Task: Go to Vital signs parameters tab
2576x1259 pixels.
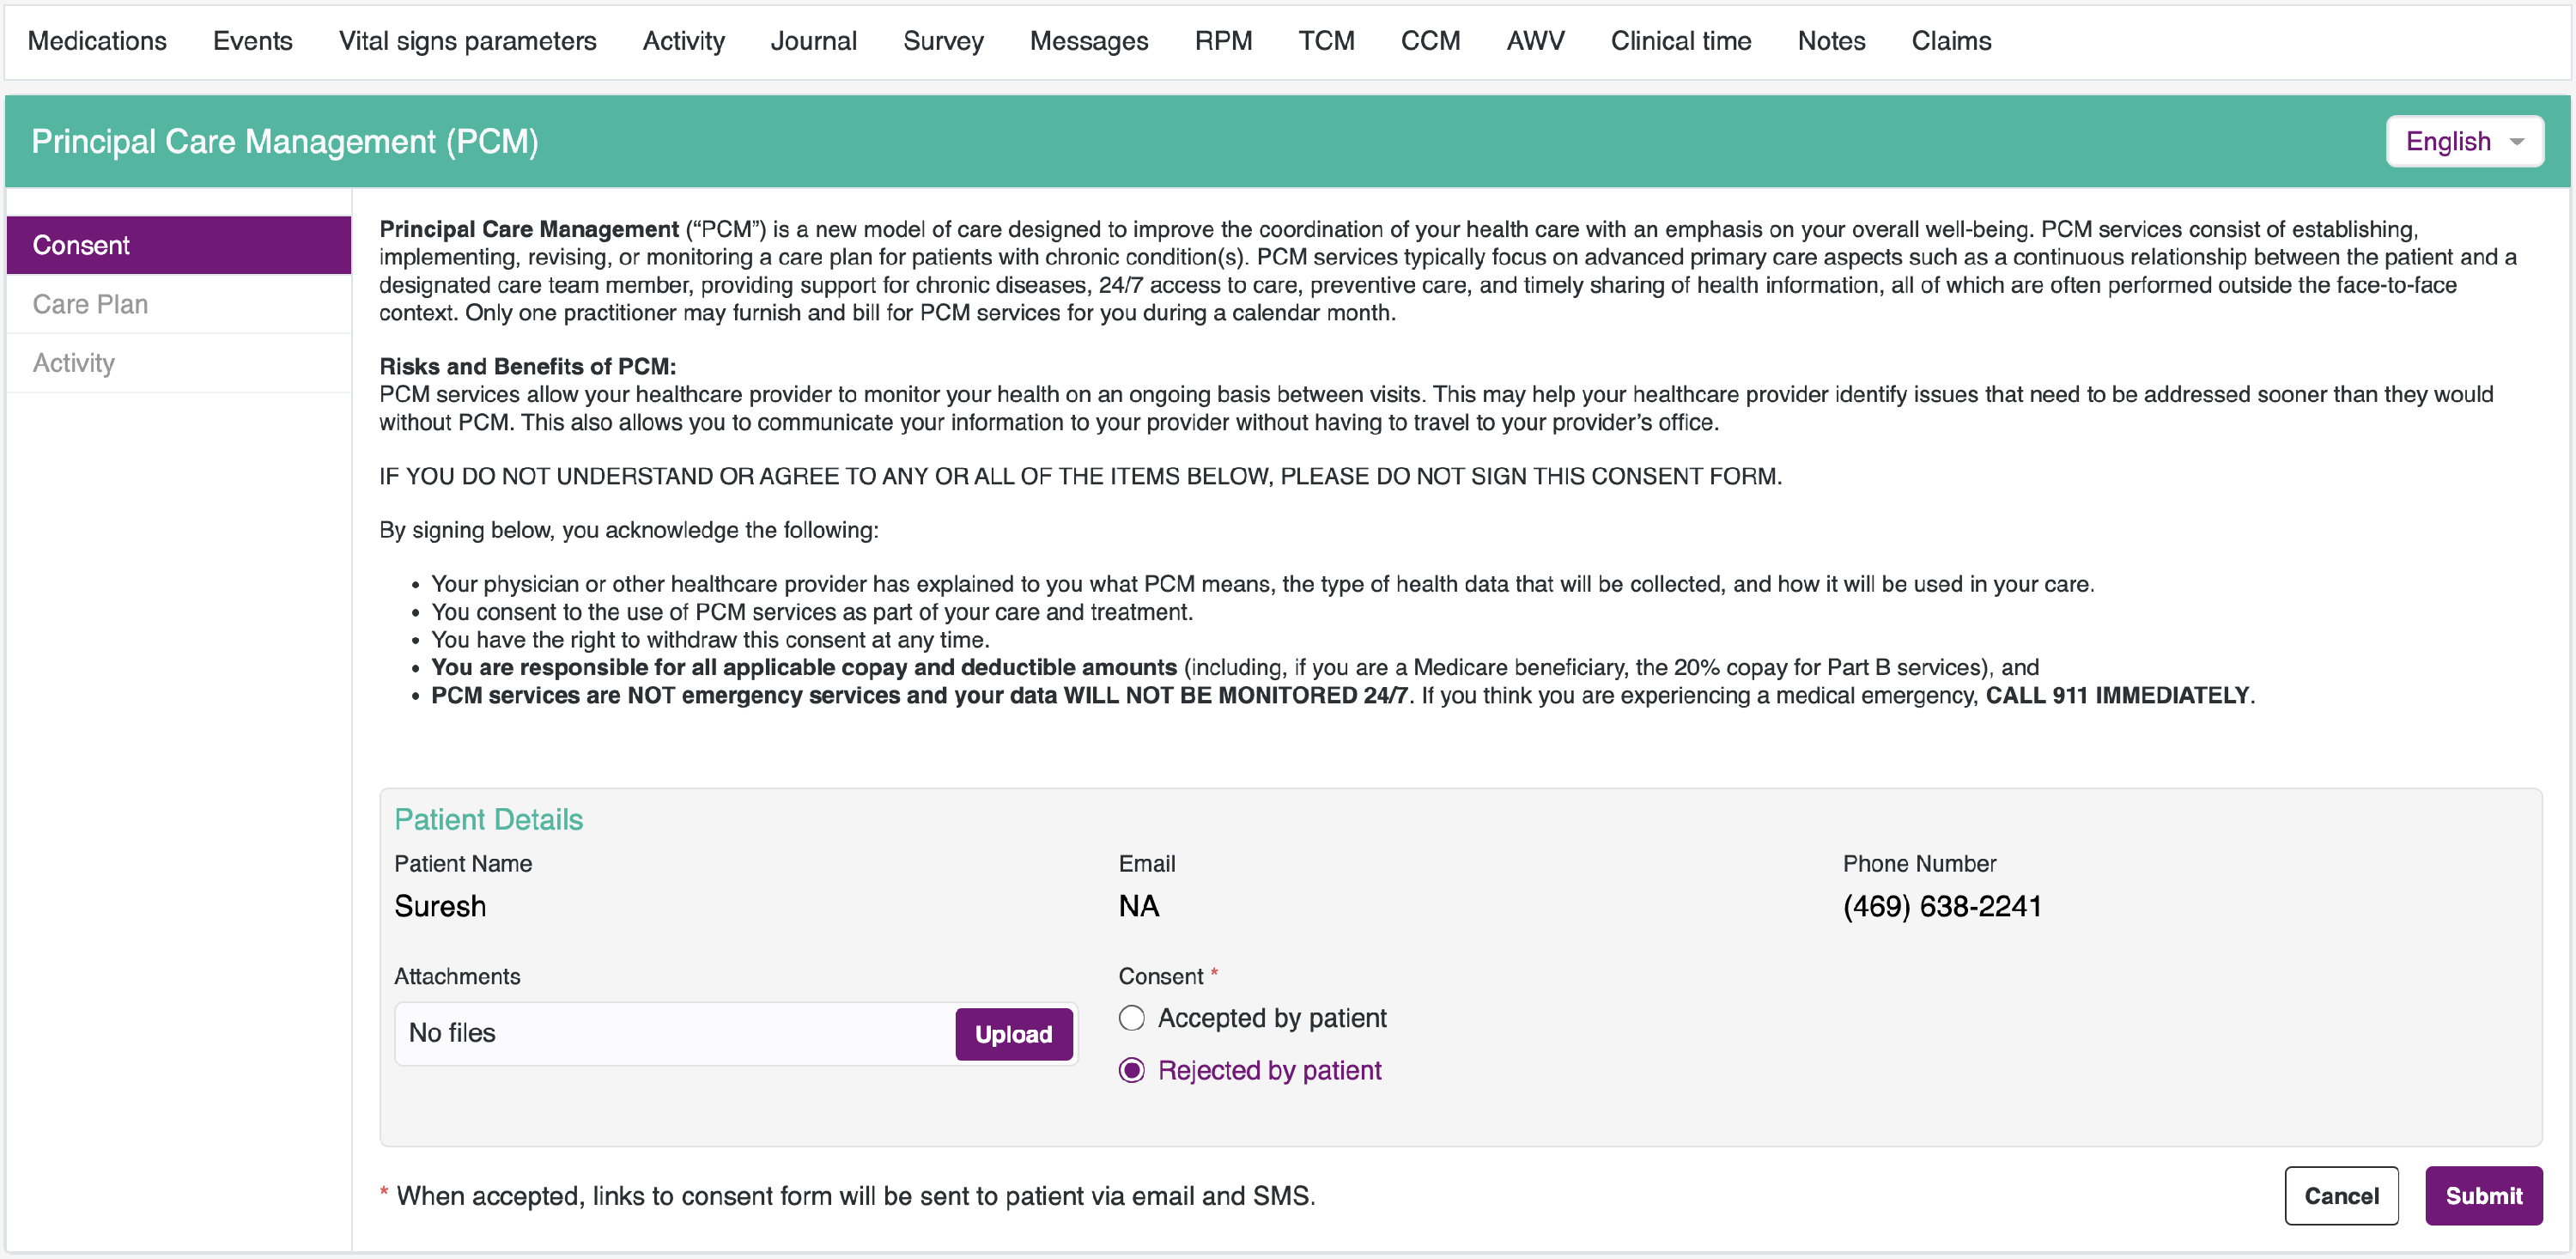Action: click(x=467, y=41)
